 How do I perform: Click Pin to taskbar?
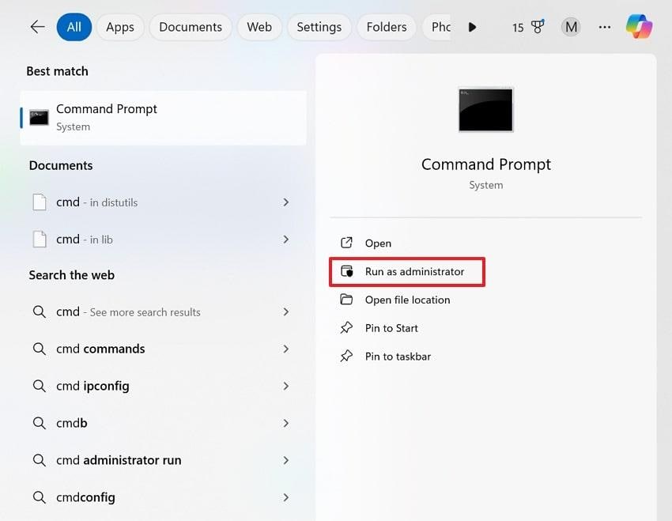click(398, 357)
